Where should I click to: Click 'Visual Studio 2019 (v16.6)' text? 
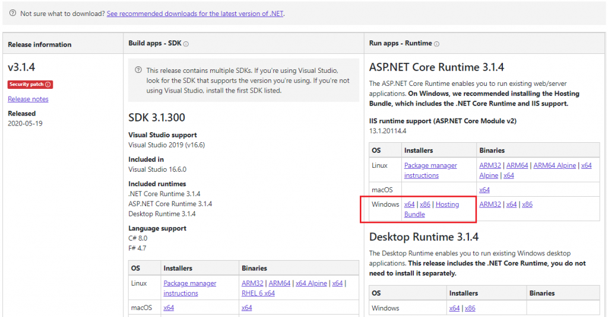pyautogui.click(x=167, y=145)
